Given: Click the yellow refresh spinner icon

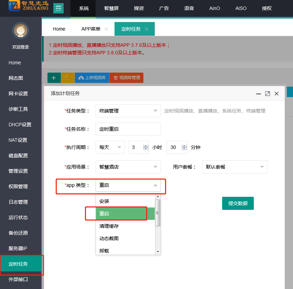Looking at the screenshot, I should (x=67, y=78).
